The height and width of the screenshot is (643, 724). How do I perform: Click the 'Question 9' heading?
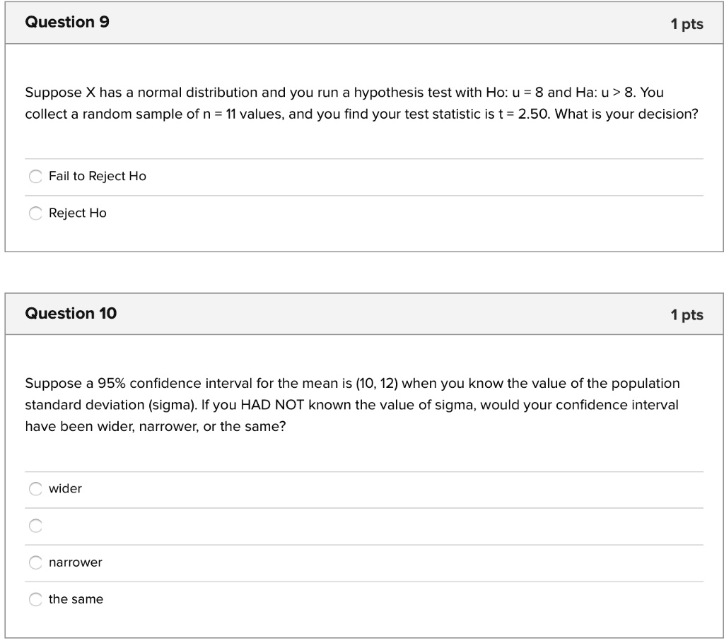coord(67,23)
